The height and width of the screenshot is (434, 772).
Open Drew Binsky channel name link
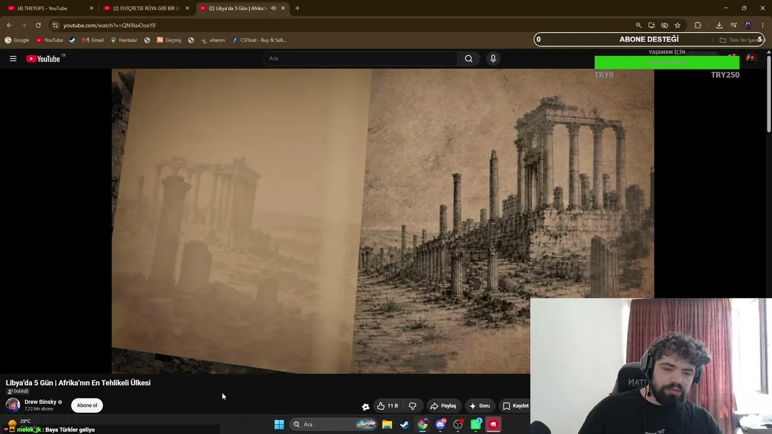(x=40, y=402)
